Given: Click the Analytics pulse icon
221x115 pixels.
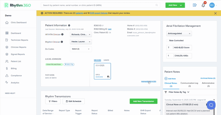Looking at the screenshot, I should point(7,82).
